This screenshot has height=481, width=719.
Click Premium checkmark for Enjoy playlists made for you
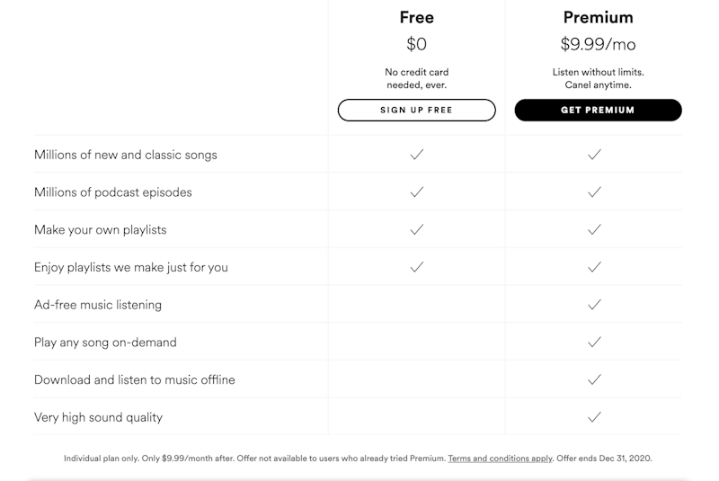tap(593, 267)
